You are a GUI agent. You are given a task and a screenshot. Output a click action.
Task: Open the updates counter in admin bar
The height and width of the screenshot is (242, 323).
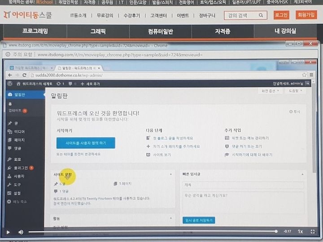61,84
